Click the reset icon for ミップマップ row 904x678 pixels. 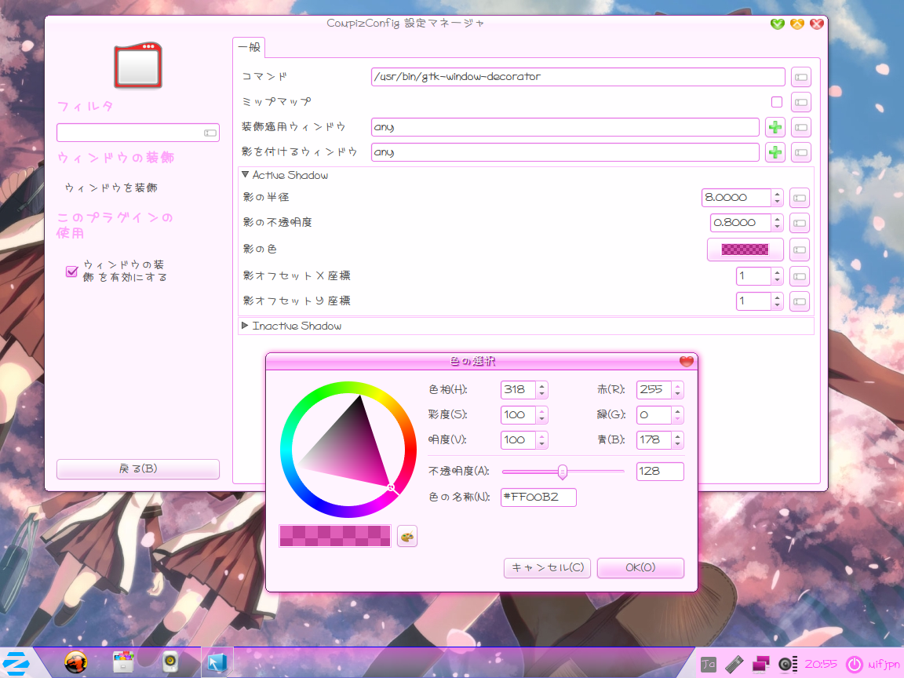click(800, 102)
